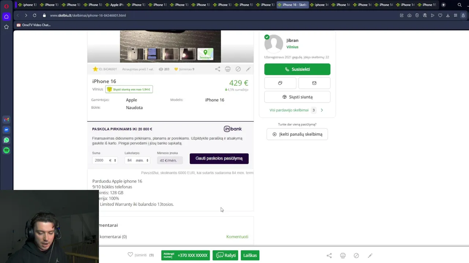Screen dimensions: 469x263
Task: Click bottom bar printer icon
Action: coord(343,255)
